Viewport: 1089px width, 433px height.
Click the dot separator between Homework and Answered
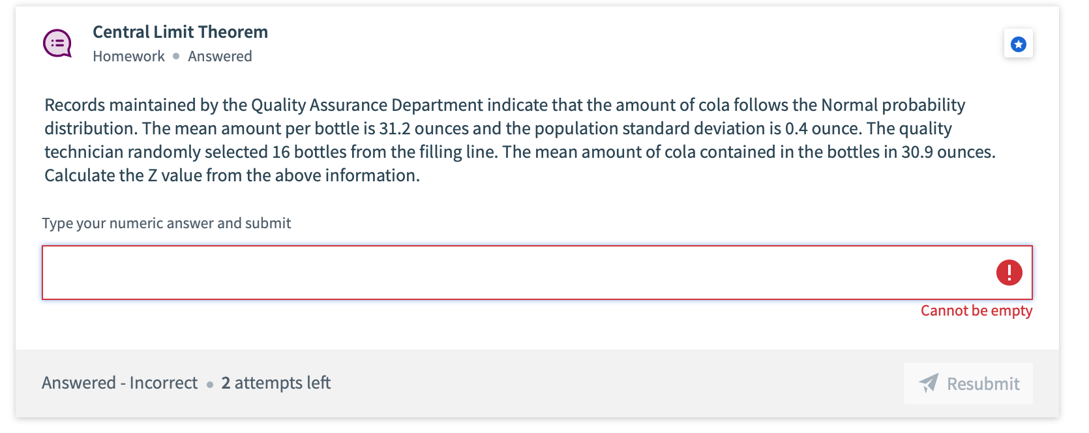(176, 56)
